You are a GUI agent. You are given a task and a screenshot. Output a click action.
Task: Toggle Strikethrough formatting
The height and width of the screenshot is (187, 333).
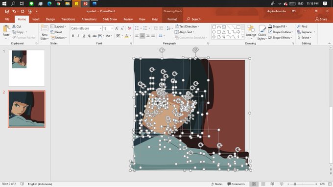pos(95,36)
